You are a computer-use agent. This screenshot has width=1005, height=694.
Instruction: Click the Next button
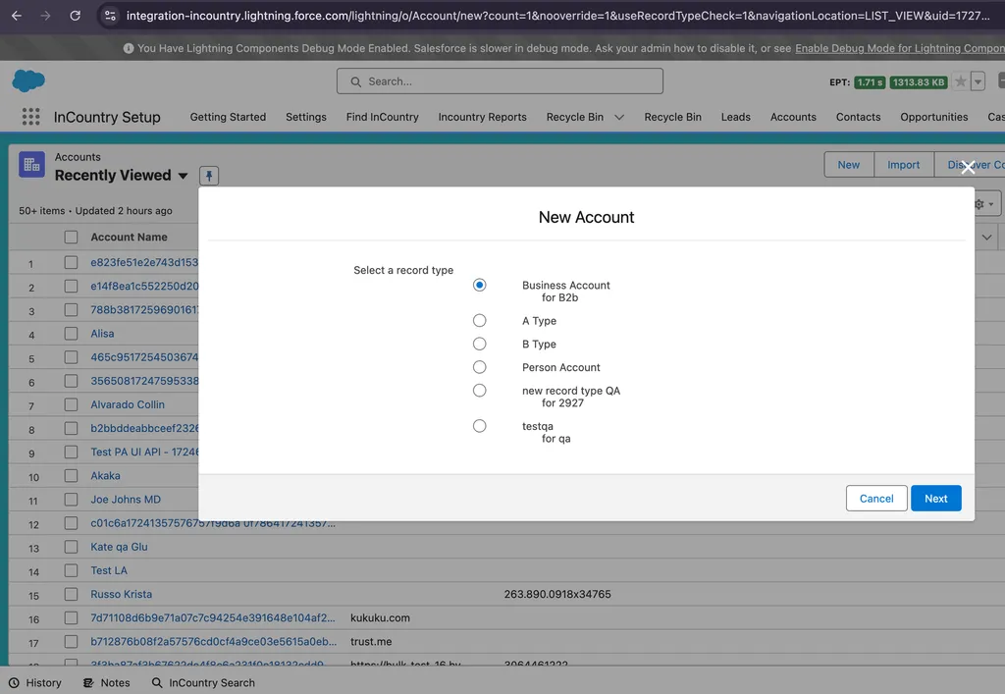[x=935, y=498]
